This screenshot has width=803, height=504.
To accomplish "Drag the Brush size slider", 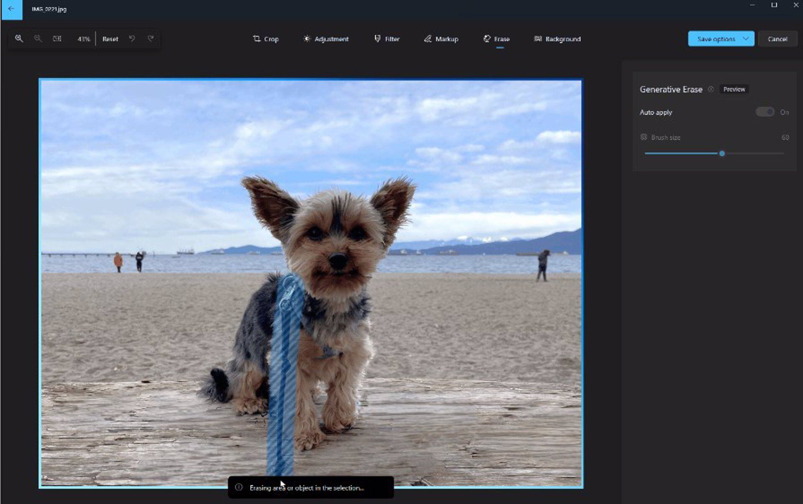I will pyautogui.click(x=721, y=153).
